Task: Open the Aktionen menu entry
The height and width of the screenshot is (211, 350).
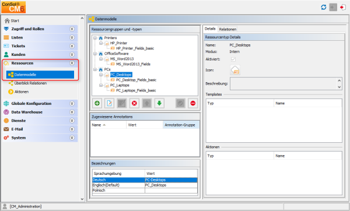Action: [x=22, y=92]
